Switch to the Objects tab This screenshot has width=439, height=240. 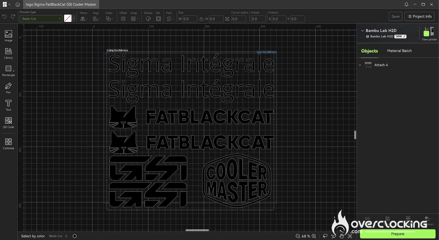[x=369, y=51]
